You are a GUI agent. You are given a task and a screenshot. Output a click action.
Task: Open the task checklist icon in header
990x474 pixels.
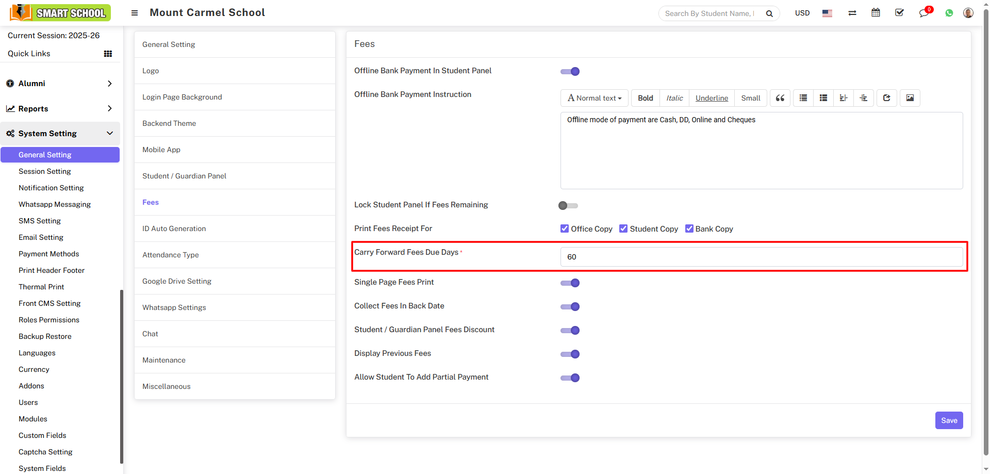[x=899, y=13]
